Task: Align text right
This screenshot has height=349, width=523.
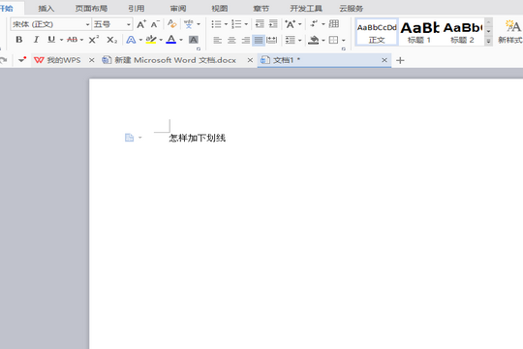Action: 245,40
